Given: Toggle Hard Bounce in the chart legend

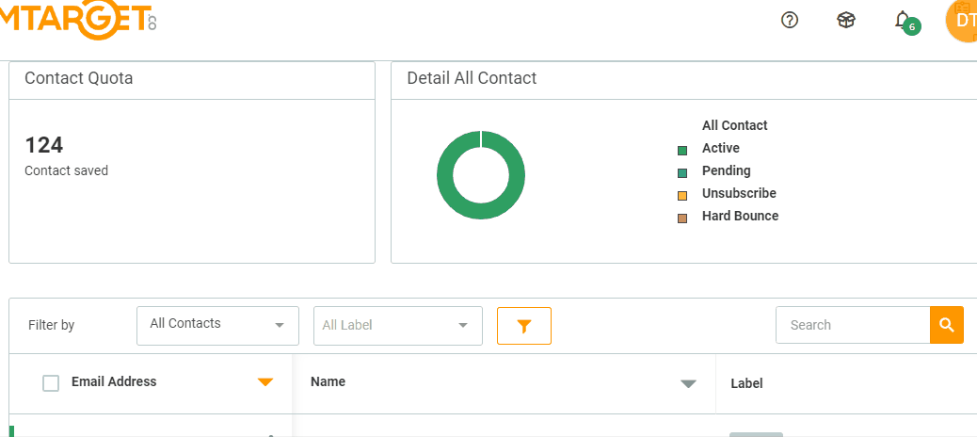Looking at the screenshot, I should [x=740, y=217].
